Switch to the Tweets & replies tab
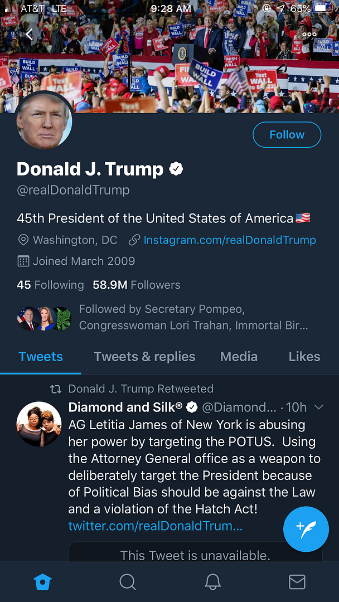The width and height of the screenshot is (339, 602). point(144,357)
